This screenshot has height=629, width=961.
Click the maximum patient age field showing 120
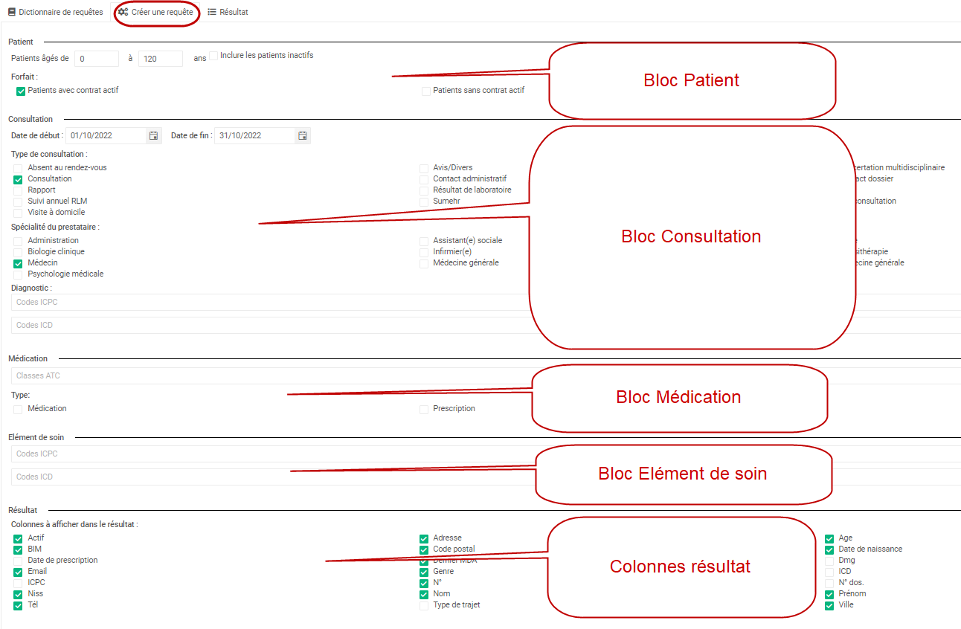161,59
